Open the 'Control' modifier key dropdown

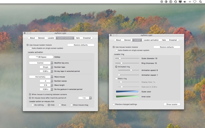[x=41, y=63]
